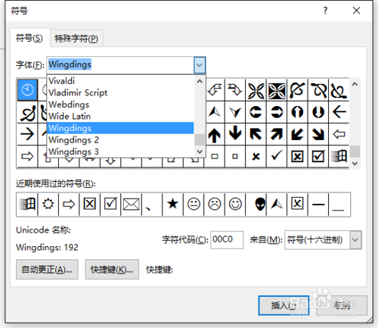
Task: Switch to the 特殊字符(P) tab
Action: [x=76, y=39]
